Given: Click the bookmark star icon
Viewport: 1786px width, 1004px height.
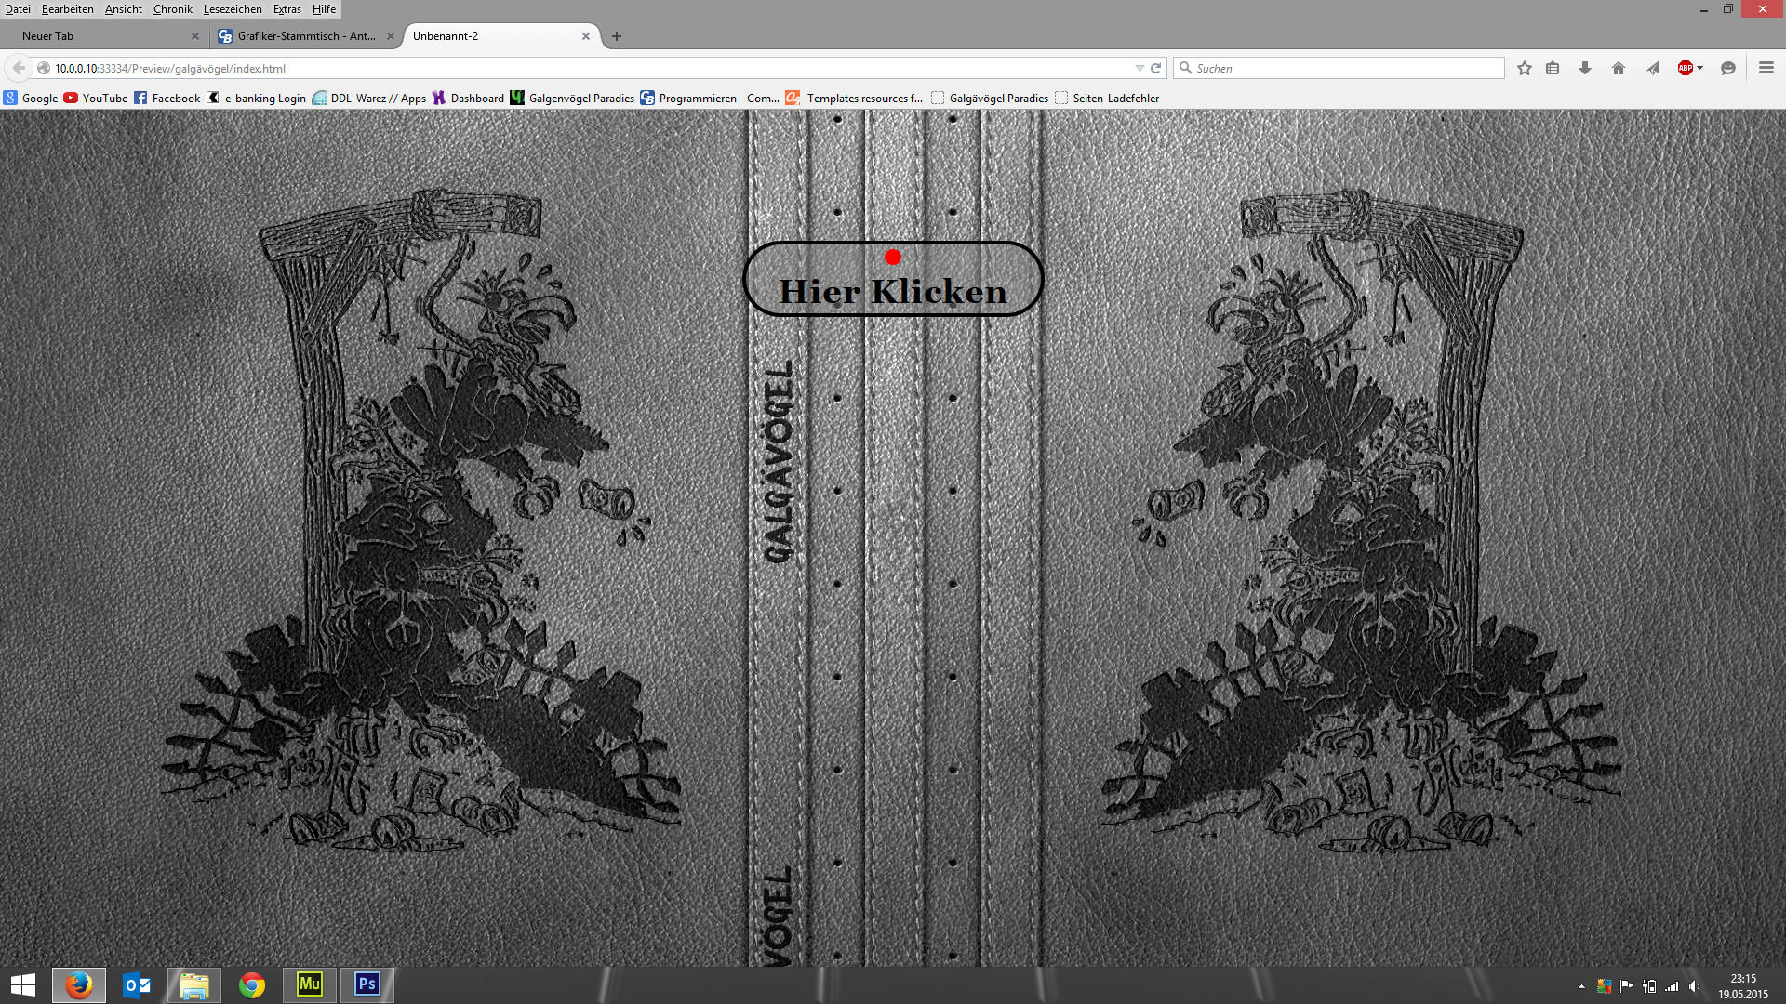Looking at the screenshot, I should pos(1524,68).
